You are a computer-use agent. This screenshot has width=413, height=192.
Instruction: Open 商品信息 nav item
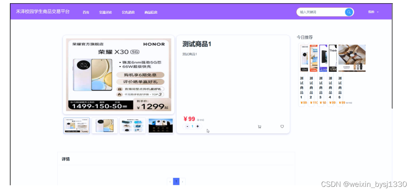pos(151,12)
